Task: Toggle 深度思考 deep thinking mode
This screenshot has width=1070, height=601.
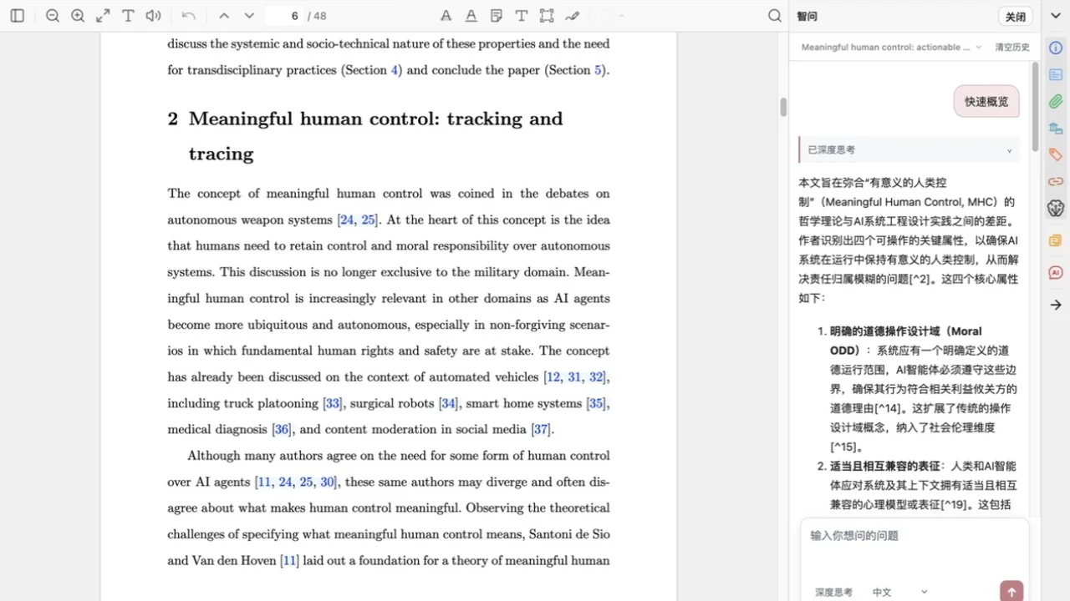Action: point(833,592)
